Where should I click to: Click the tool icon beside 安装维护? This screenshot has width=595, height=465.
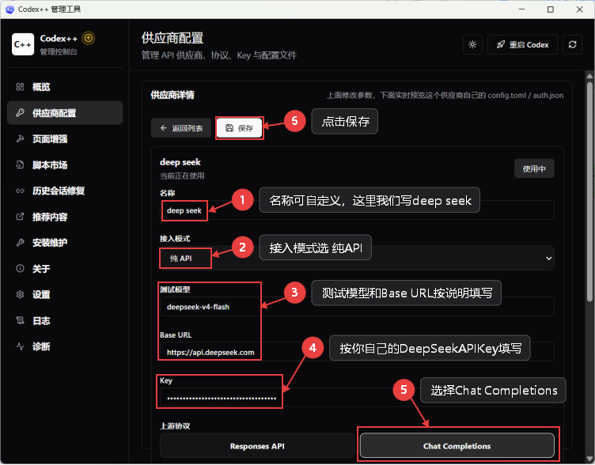20,243
